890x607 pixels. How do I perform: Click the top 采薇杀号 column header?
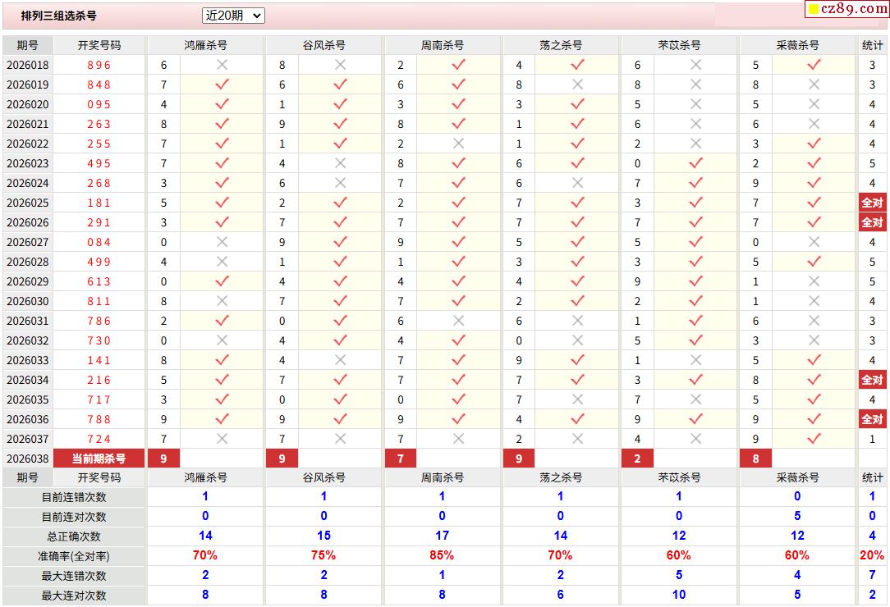pos(797,45)
